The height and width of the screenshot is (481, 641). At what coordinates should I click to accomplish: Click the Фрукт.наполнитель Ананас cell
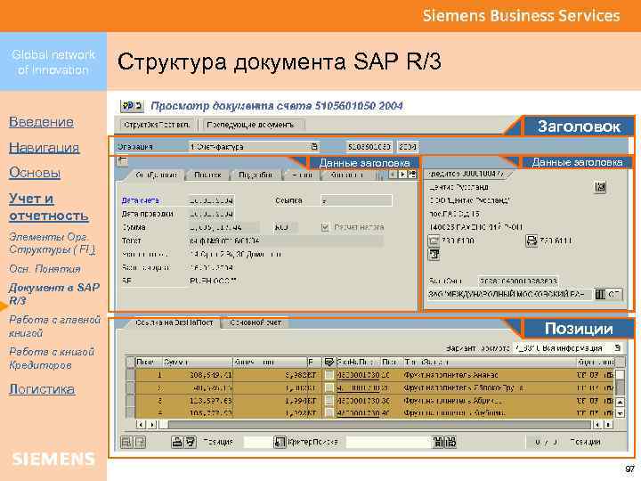tap(450, 375)
